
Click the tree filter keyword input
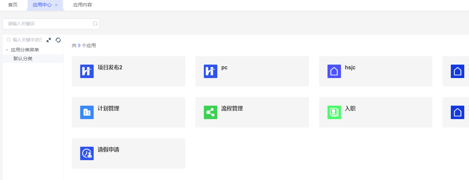27,40
